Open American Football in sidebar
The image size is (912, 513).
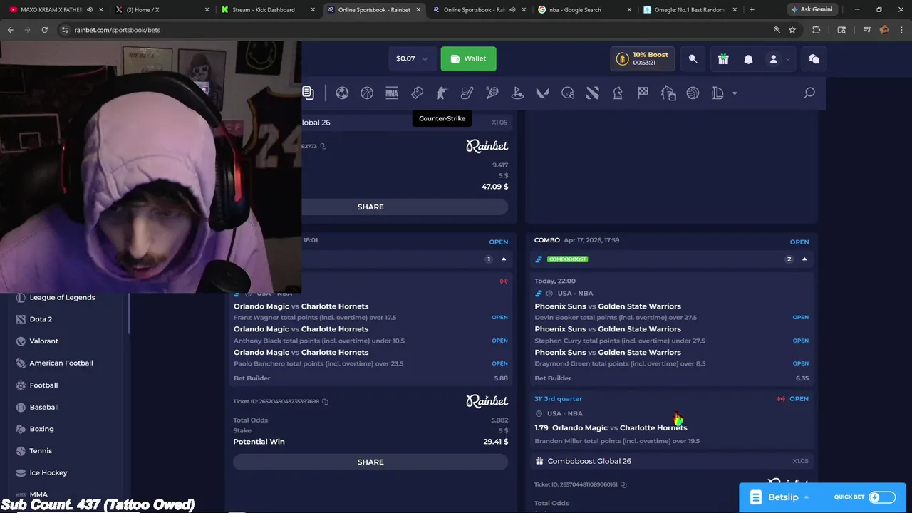click(61, 363)
